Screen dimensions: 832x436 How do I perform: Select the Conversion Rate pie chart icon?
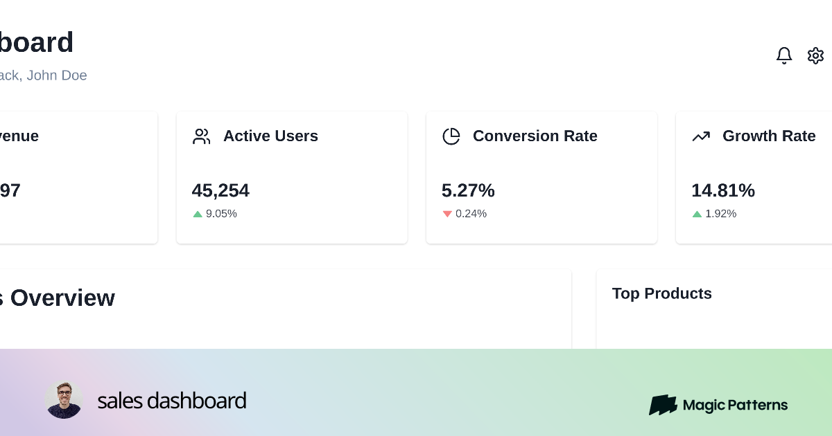pos(451,136)
